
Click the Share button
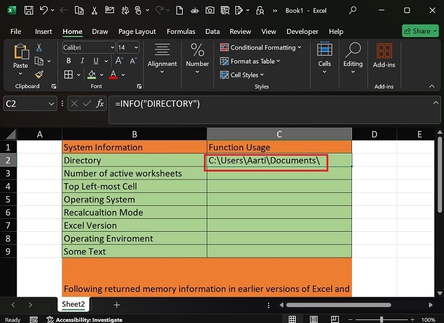pyautogui.click(x=420, y=31)
